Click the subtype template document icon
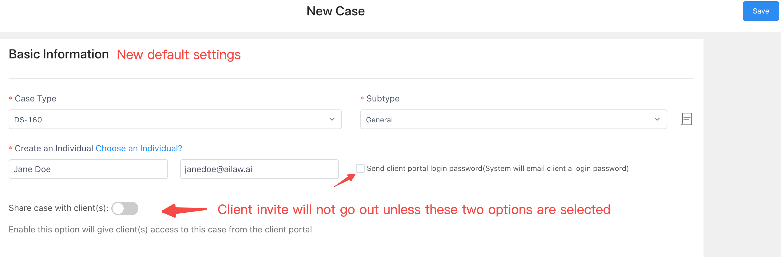This screenshot has height=257, width=781. click(x=686, y=119)
